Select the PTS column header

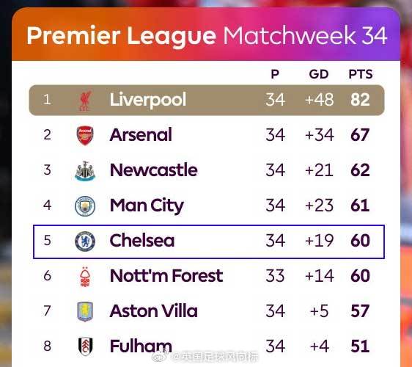click(361, 74)
